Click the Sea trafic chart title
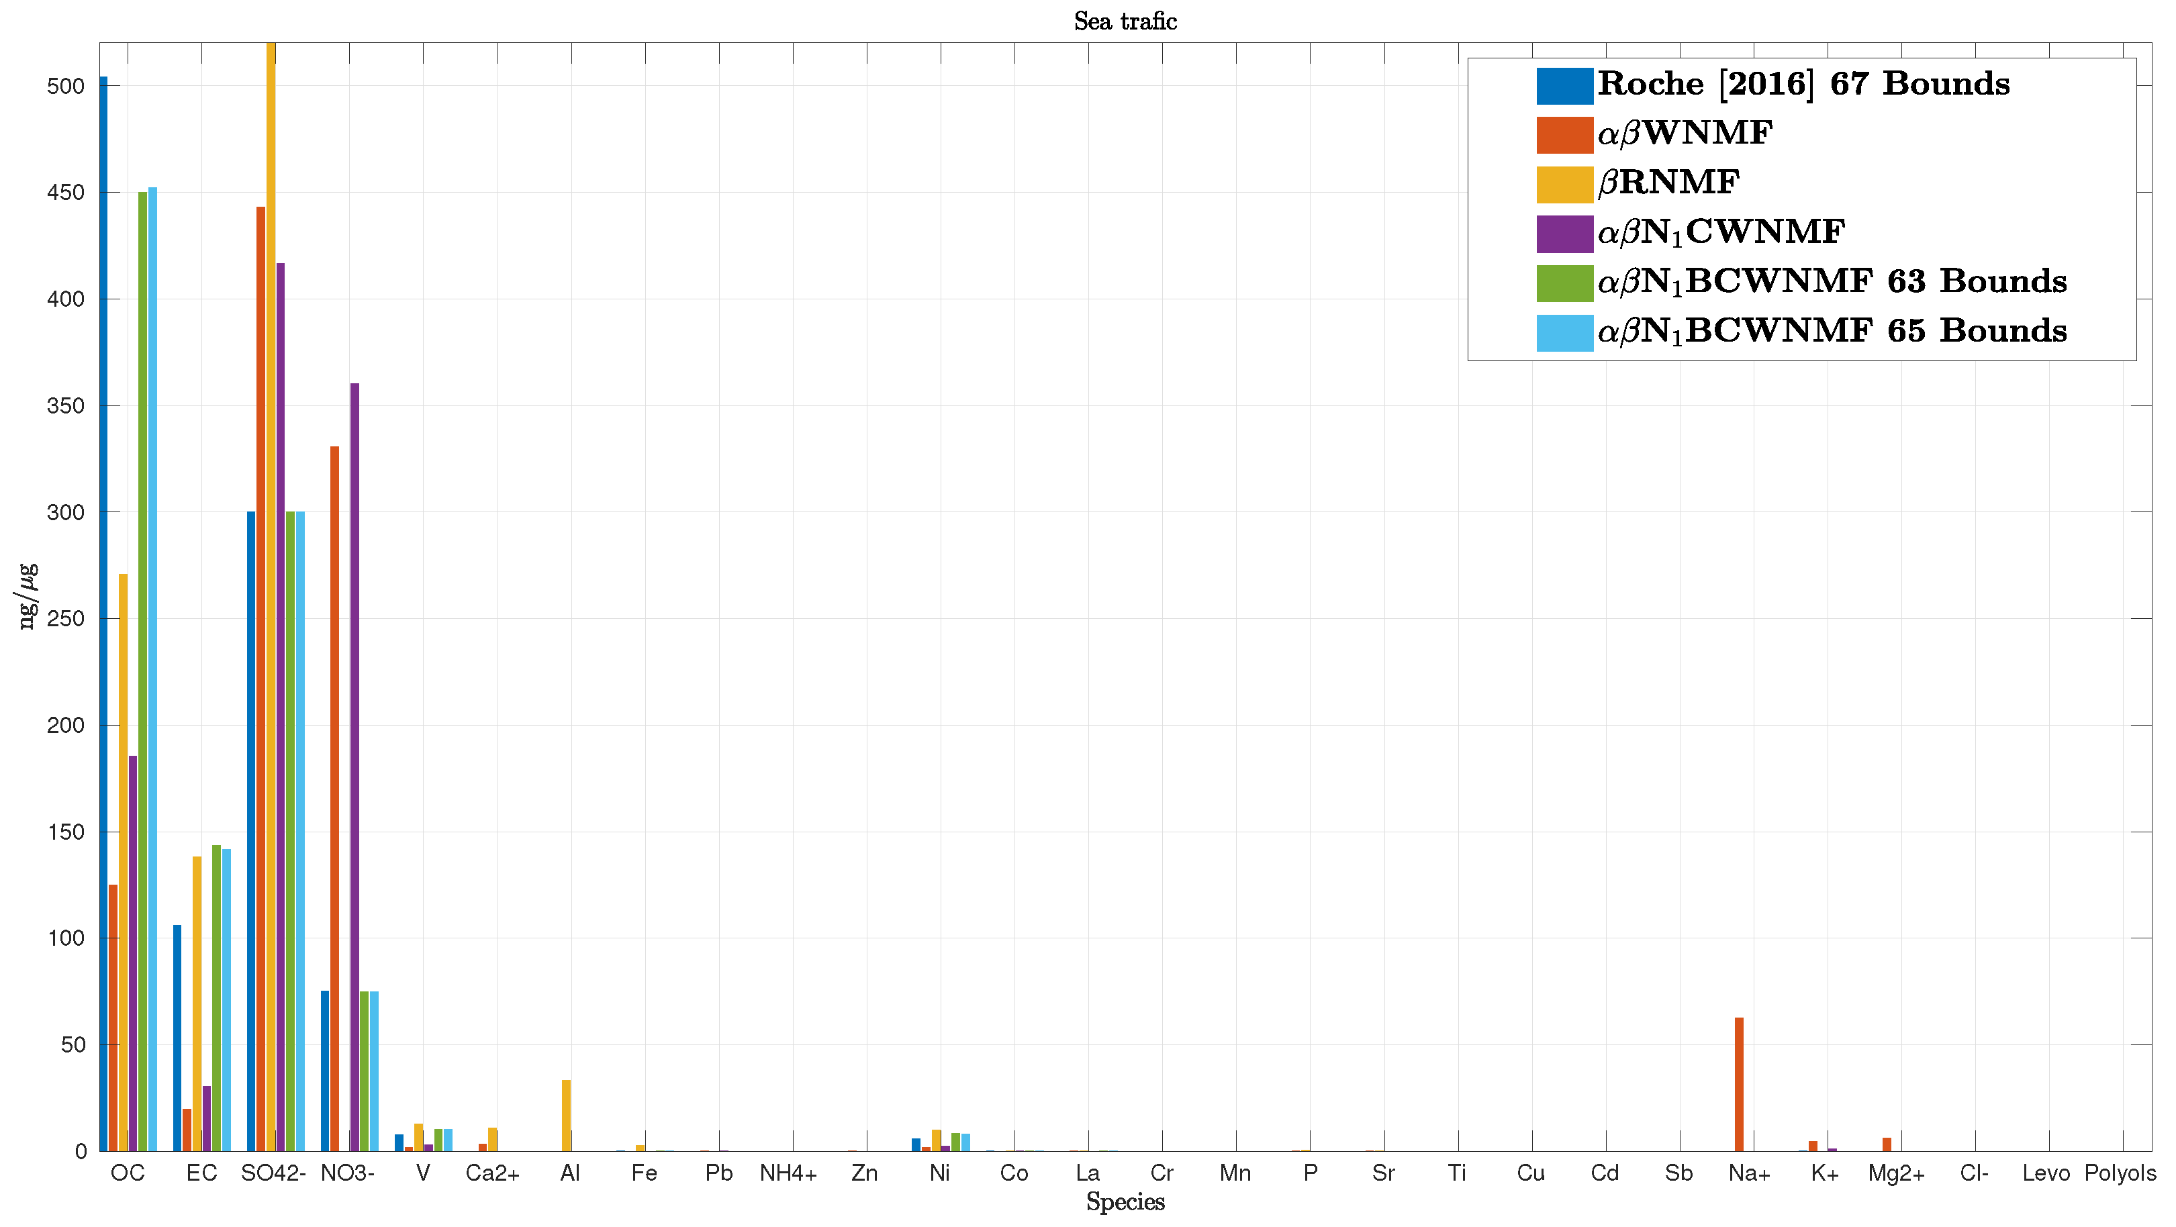2176x1227 pixels. (1125, 21)
